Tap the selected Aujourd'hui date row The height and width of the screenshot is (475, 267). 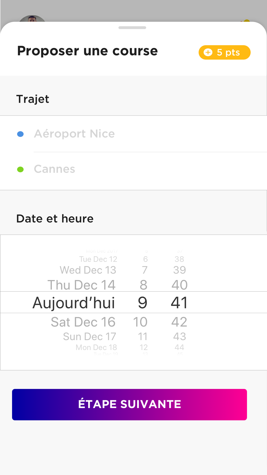pyautogui.click(x=74, y=303)
